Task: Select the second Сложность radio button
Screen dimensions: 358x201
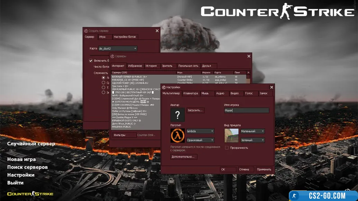Action: coord(103,83)
